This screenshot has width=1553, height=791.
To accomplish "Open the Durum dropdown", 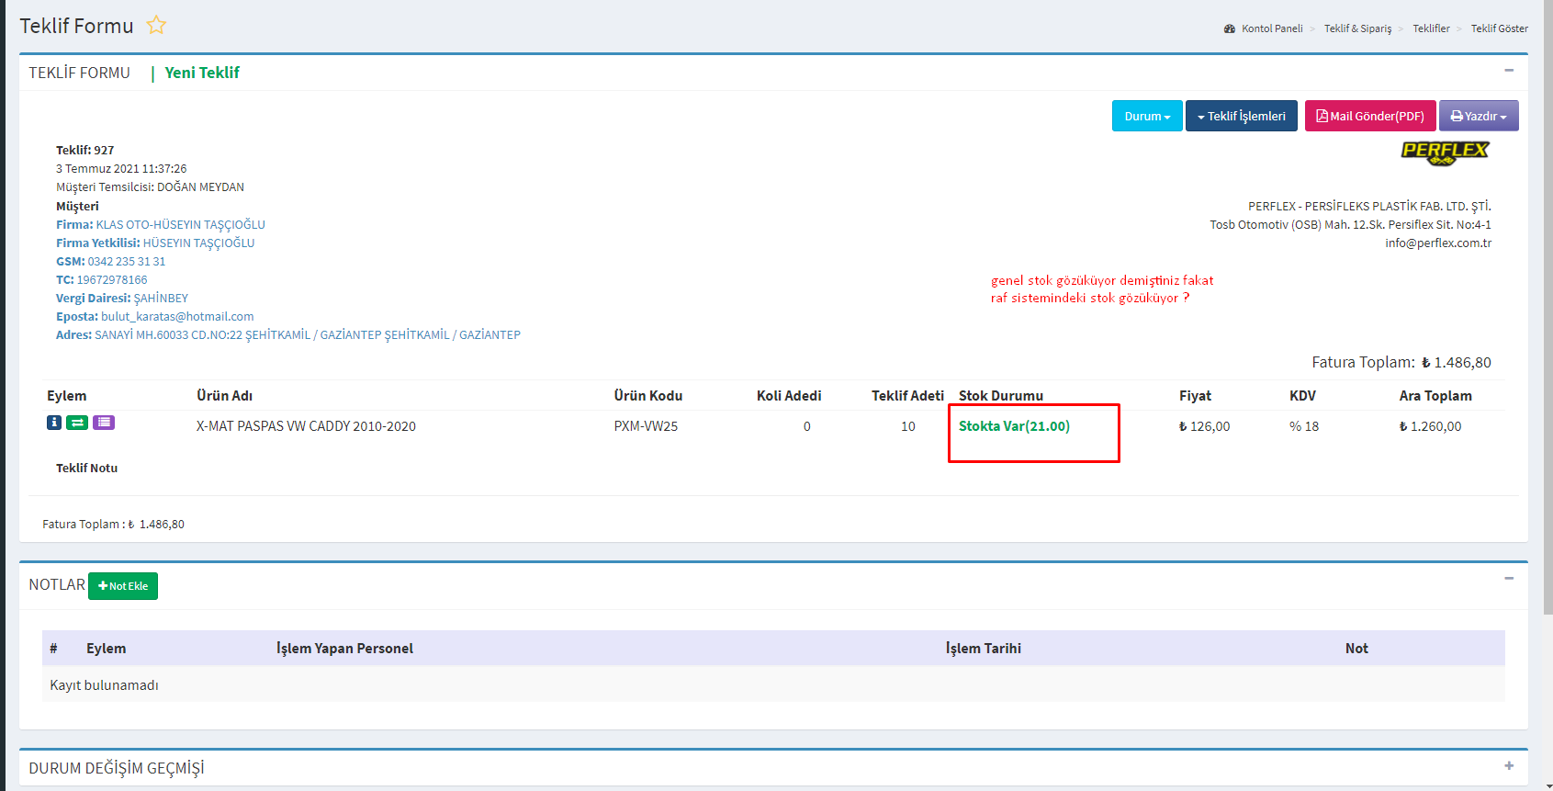I will tap(1147, 117).
